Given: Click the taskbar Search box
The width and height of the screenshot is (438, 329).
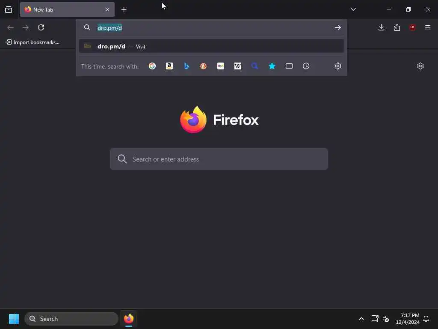Looking at the screenshot, I should pyautogui.click(x=71, y=319).
